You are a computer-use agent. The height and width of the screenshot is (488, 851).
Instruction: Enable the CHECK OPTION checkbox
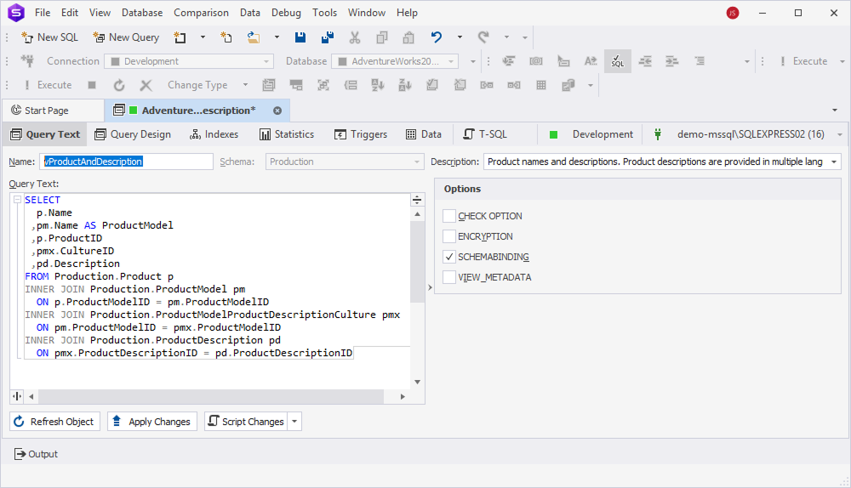pyautogui.click(x=449, y=216)
